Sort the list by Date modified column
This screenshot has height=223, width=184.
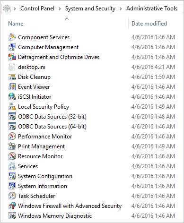coord(149,24)
